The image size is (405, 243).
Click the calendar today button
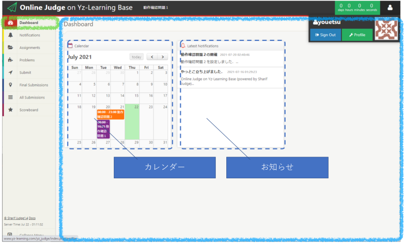click(x=136, y=57)
